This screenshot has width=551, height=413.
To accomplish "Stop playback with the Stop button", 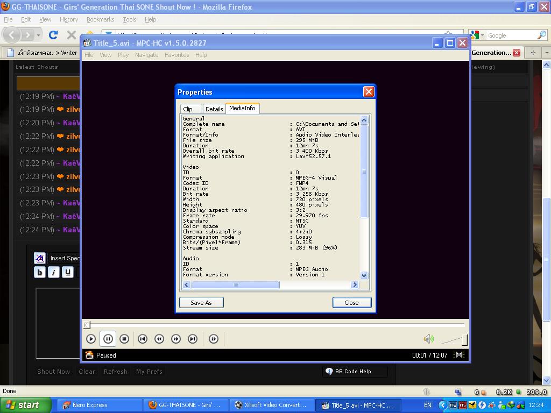I will click(124, 339).
